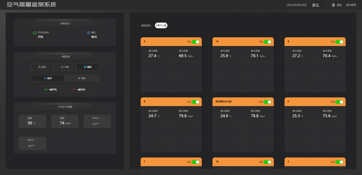Toggle the ON switch on room 8 card
Viewport: 362px width, 175px height.
click(339, 102)
